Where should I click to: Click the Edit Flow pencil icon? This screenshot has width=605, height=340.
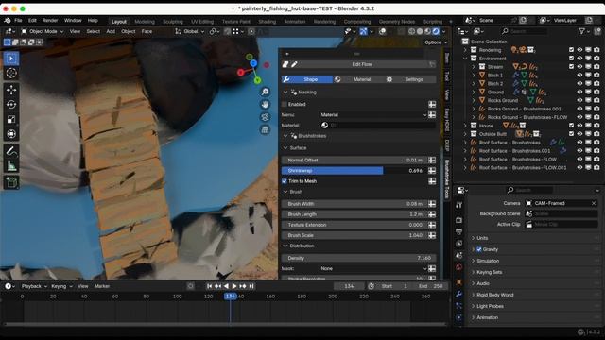pyautogui.click(x=294, y=64)
